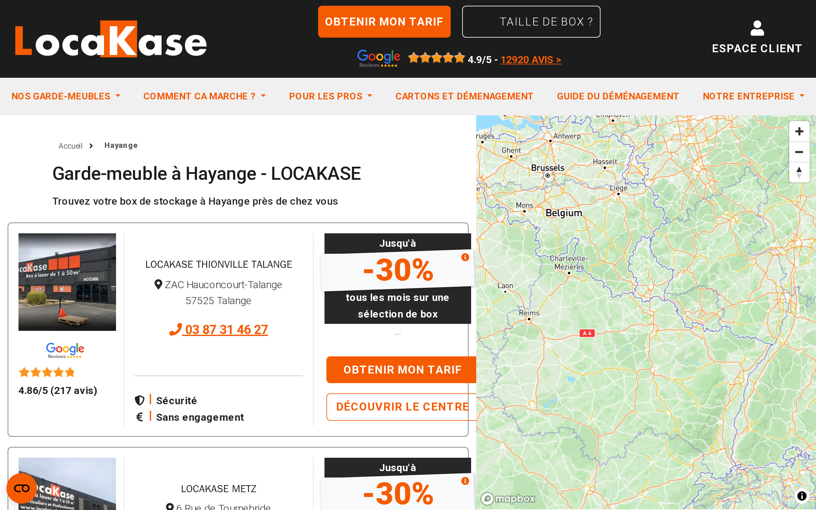Click location pin beside ZAC Hauconcourt-Talange
The image size is (816, 510).
[x=158, y=284]
